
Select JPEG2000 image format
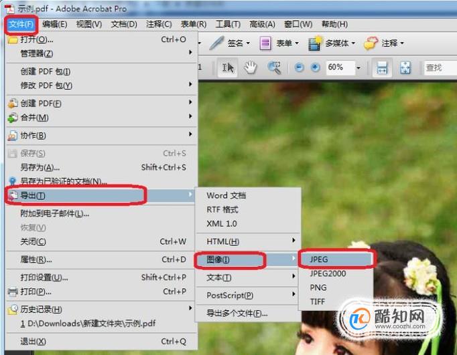tap(336, 273)
